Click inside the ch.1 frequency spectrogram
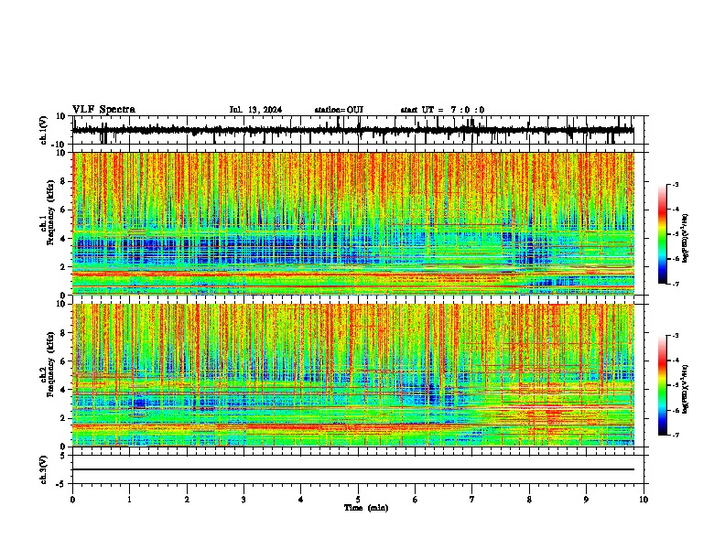Viewport: 725px width, 560px height. (353, 223)
